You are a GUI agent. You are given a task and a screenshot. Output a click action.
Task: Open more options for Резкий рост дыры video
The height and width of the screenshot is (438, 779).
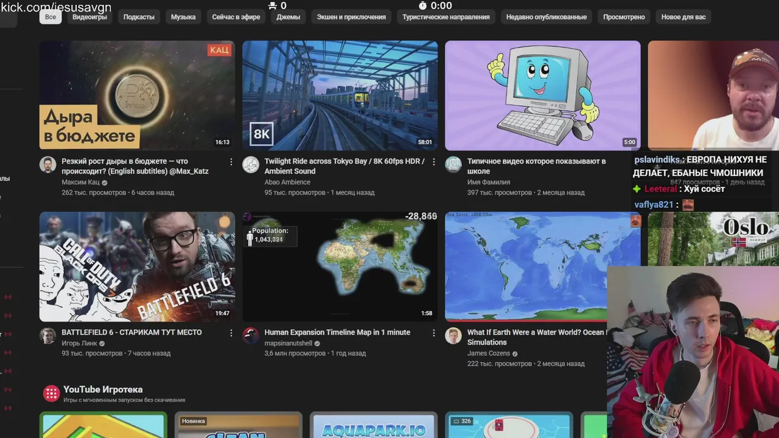tap(231, 162)
